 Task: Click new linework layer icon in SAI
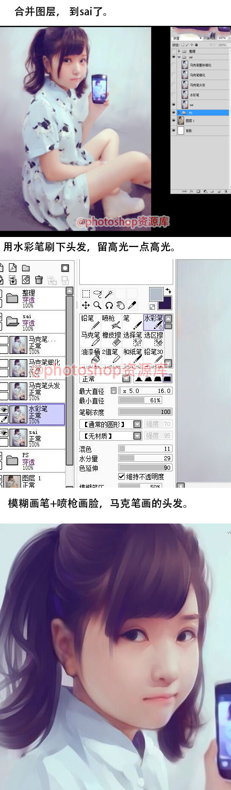tap(13, 268)
